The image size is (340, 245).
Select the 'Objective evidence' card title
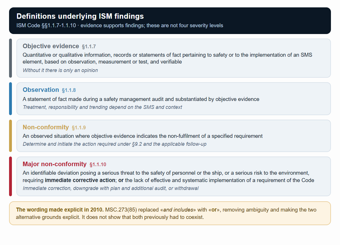click(x=51, y=46)
